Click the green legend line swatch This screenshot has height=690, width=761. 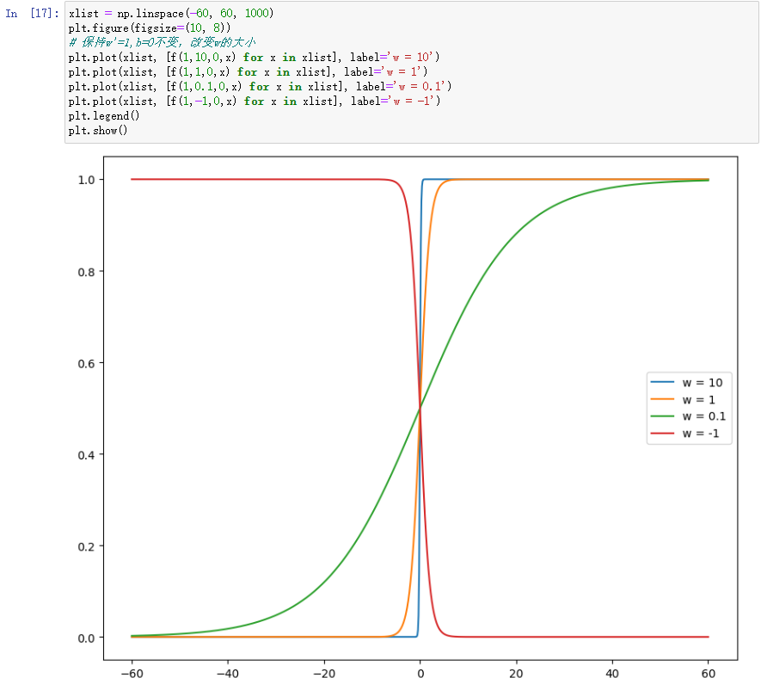tap(662, 416)
